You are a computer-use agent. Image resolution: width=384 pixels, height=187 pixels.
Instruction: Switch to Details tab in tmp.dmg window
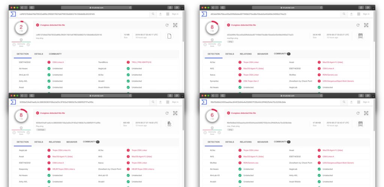tap(39, 54)
